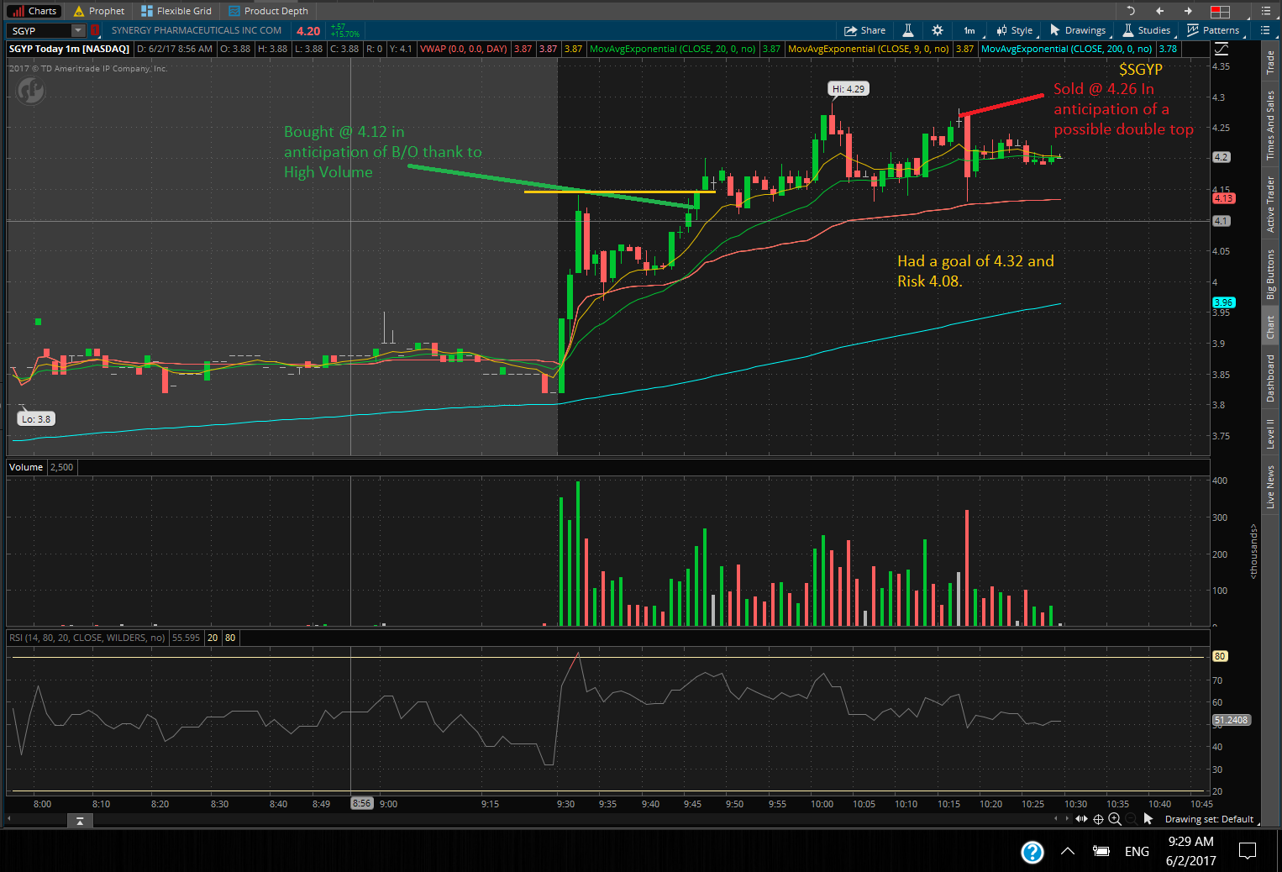Screen dimensions: 1282x872
Task: Click the VWAP study label
Action: coord(463,49)
